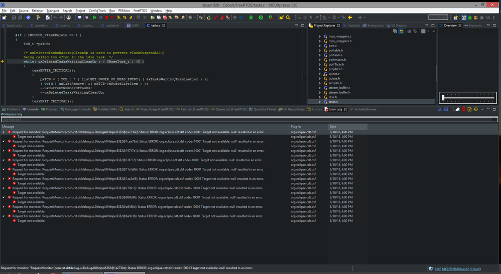Open Error Log view menu dropdown
Viewport: 501px width, 274px height.
pyautogui.click(x=482, y=109)
